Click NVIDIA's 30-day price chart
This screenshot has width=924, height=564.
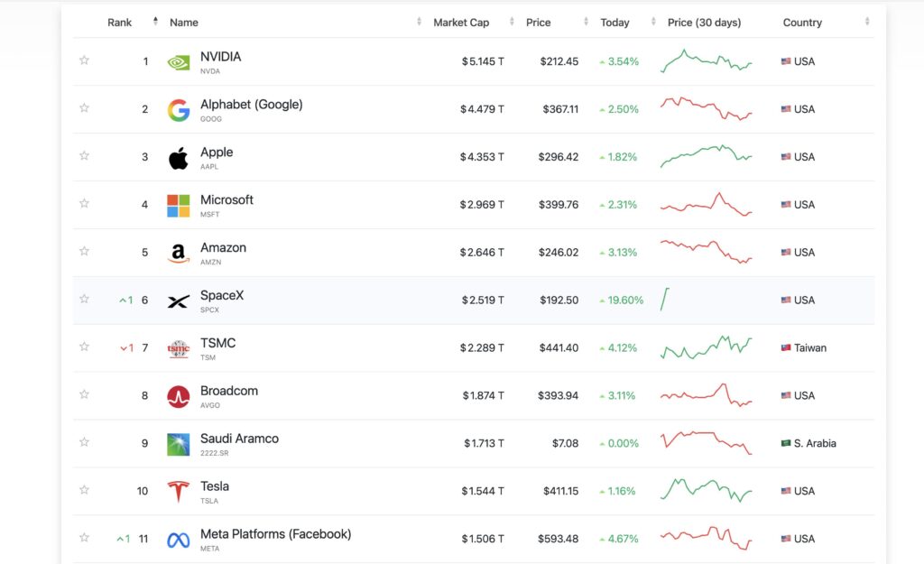(706, 60)
